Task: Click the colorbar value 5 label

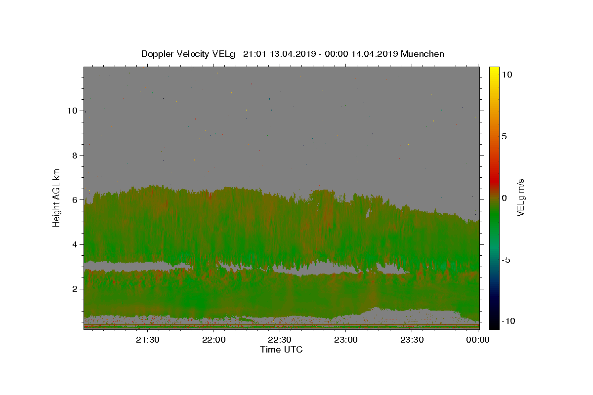Action: (x=504, y=136)
